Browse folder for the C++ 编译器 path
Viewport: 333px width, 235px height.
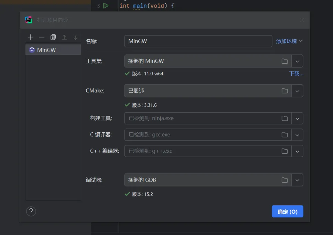(284, 151)
